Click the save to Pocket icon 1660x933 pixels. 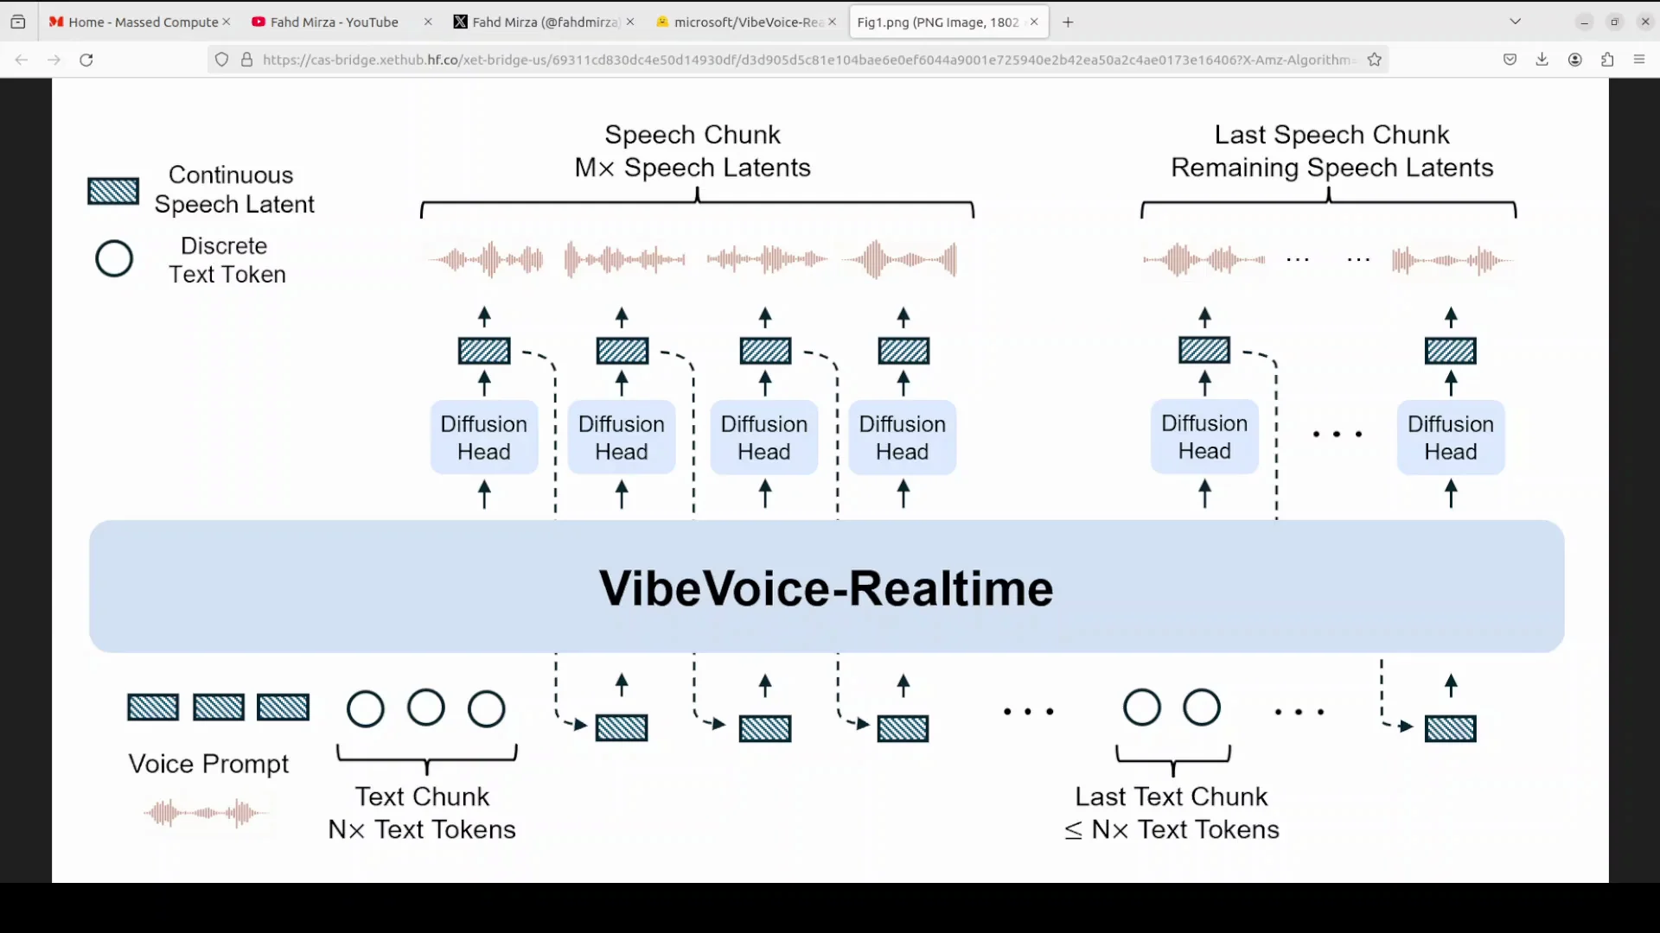1510,60
